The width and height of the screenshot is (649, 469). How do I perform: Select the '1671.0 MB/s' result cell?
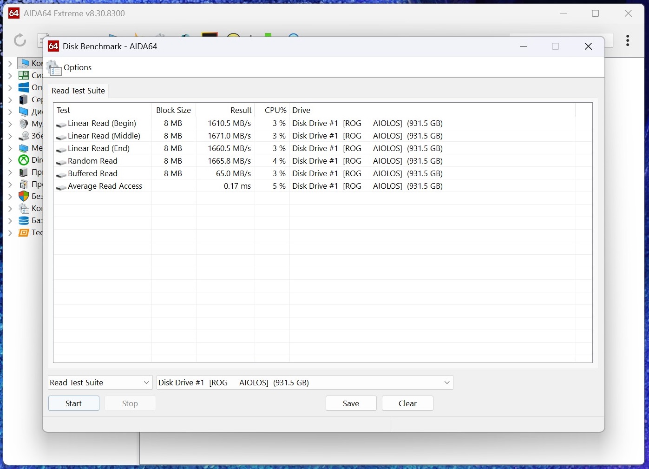point(229,136)
